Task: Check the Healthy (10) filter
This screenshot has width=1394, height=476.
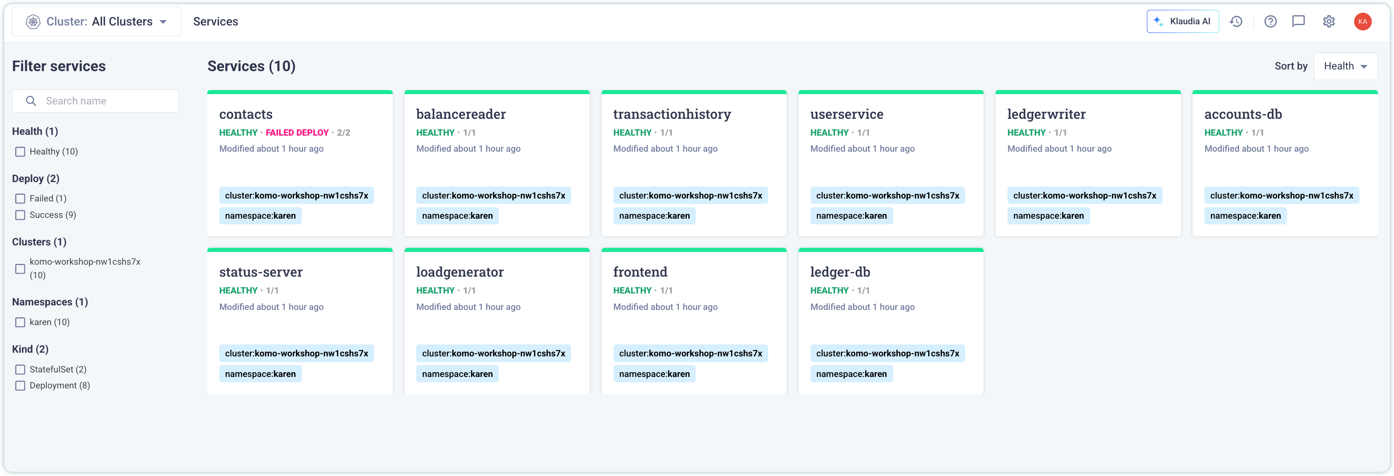Action: tap(20, 152)
